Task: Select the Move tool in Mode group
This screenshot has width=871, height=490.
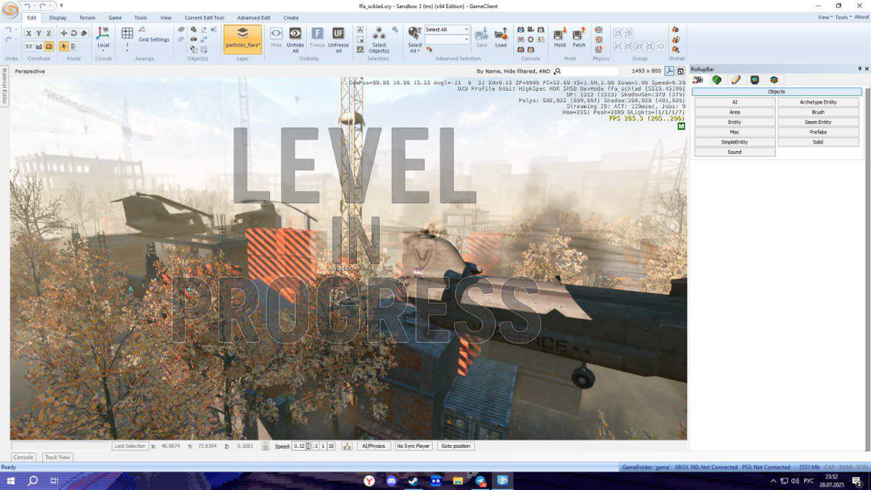Action: 63,33
